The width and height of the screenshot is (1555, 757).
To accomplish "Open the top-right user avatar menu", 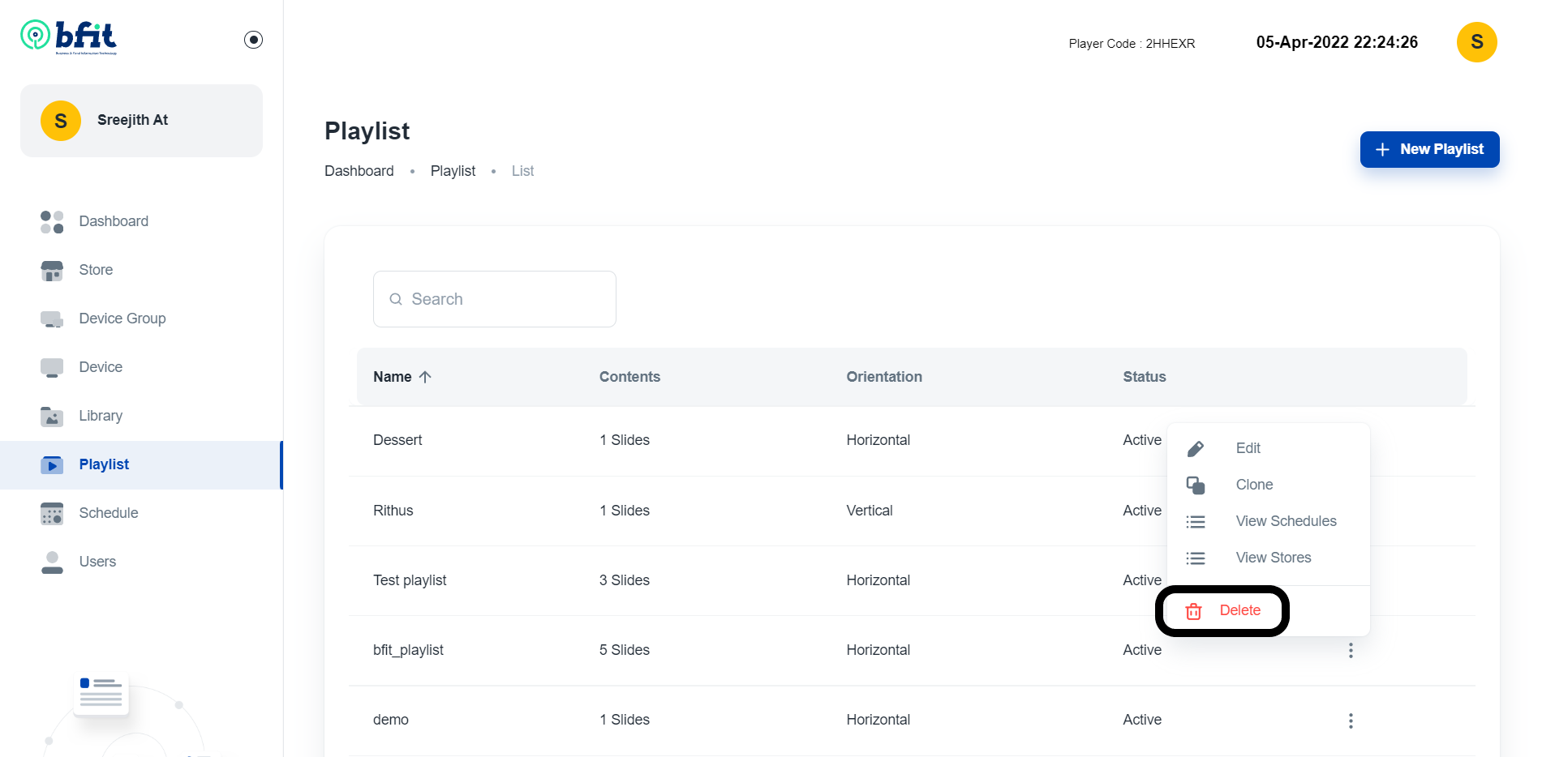I will coord(1476,42).
